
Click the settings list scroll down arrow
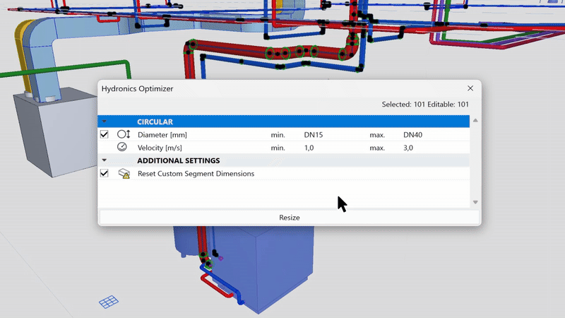[475, 202]
